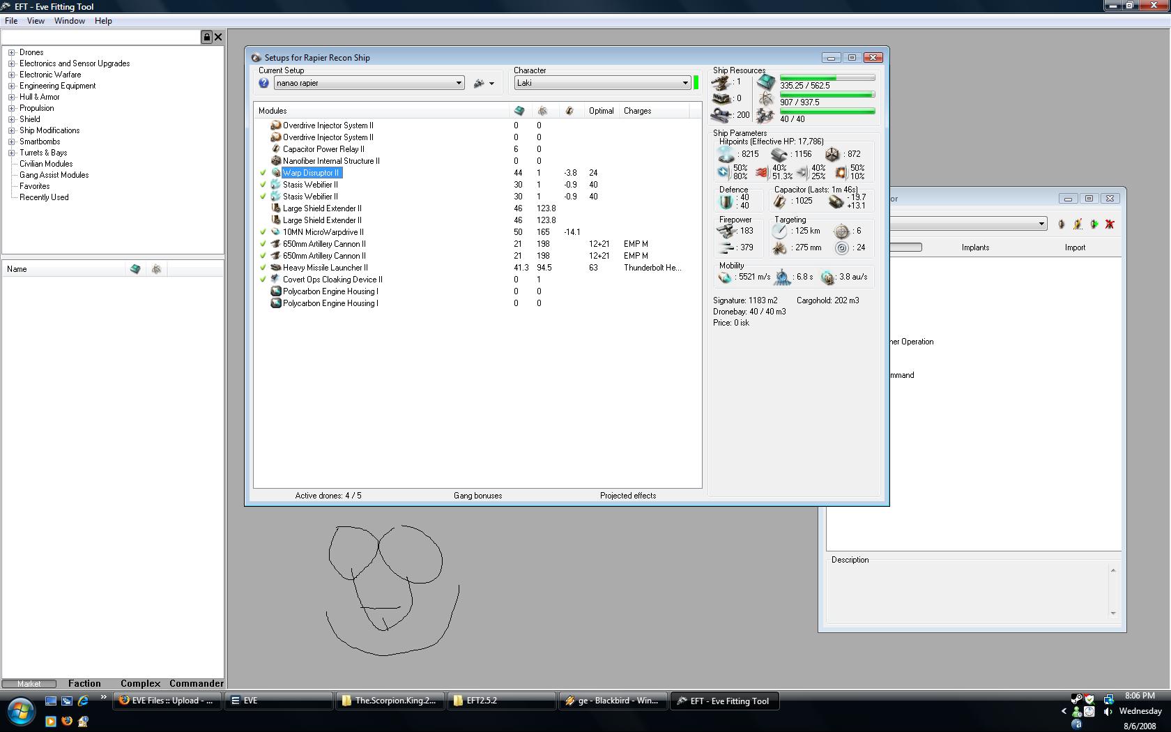Toggle the Warp Disruptor II active checkmark
Image resolution: width=1171 pixels, height=732 pixels.
[x=263, y=173]
